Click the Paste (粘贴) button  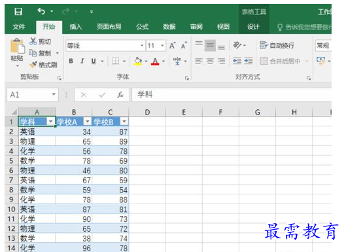[17, 52]
